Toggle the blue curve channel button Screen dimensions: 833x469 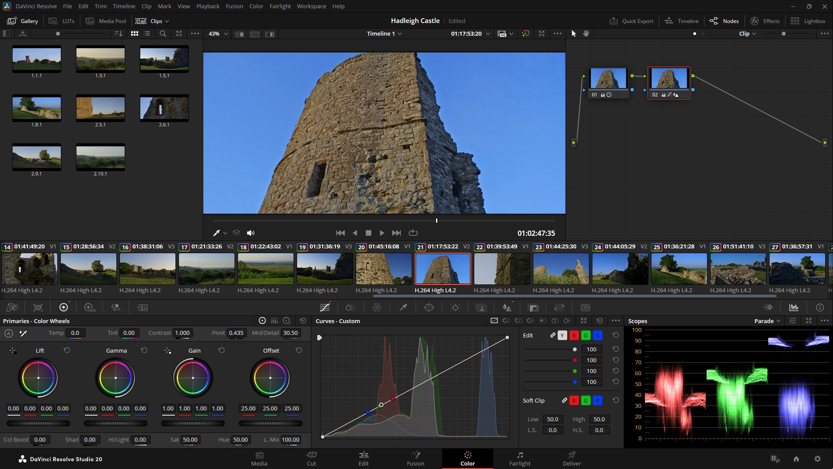tap(598, 335)
